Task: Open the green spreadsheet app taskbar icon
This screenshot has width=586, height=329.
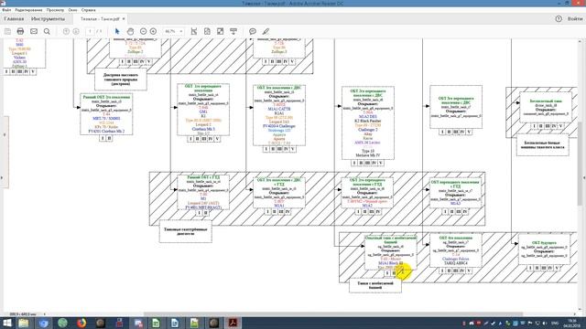Action: point(156,323)
